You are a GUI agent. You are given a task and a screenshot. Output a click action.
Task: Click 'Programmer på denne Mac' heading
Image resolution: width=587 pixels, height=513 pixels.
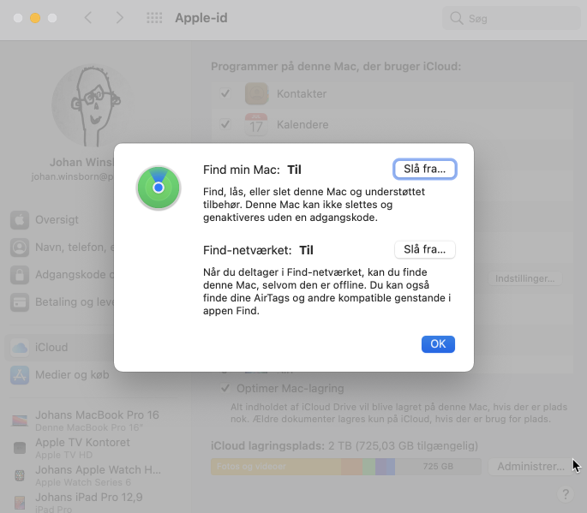(x=336, y=66)
